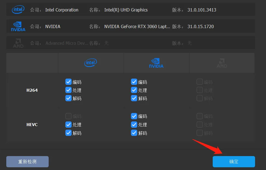Toggle the disabled Intel HEVC 编码 checkbox

click(x=68, y=116)
